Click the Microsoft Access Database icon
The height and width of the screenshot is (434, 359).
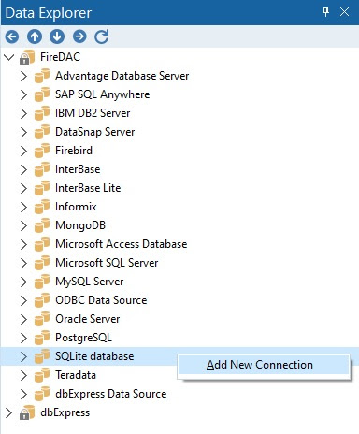click(42, 244)
